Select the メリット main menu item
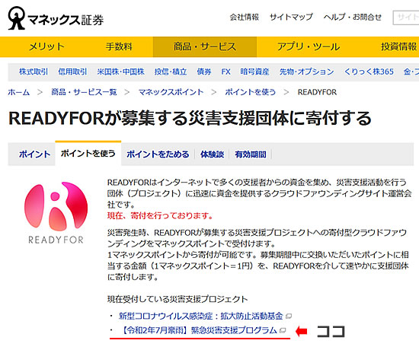419x350 pixels. point(46,46)
